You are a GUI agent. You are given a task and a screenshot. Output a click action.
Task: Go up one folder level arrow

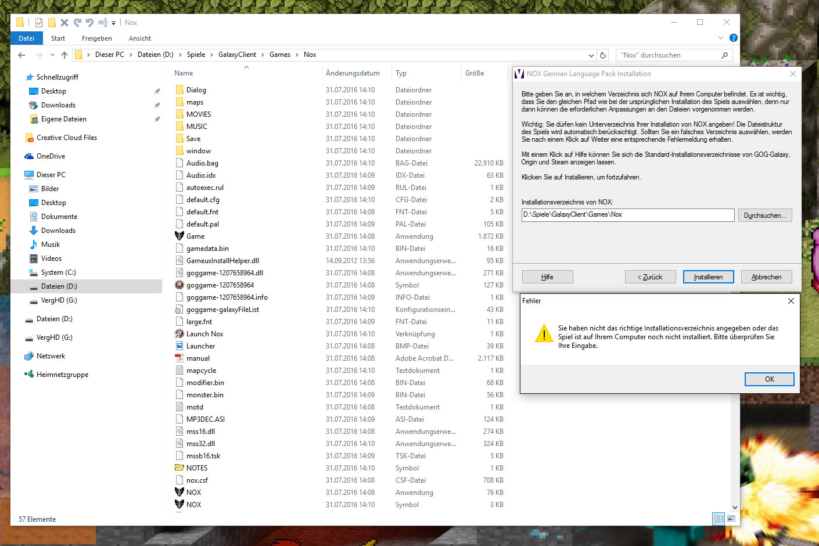click(64, 55)
